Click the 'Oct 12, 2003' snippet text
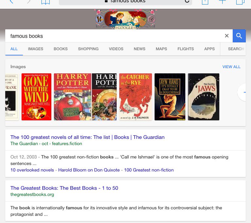This screenshot has height=223, width=251. click(24, 157)
